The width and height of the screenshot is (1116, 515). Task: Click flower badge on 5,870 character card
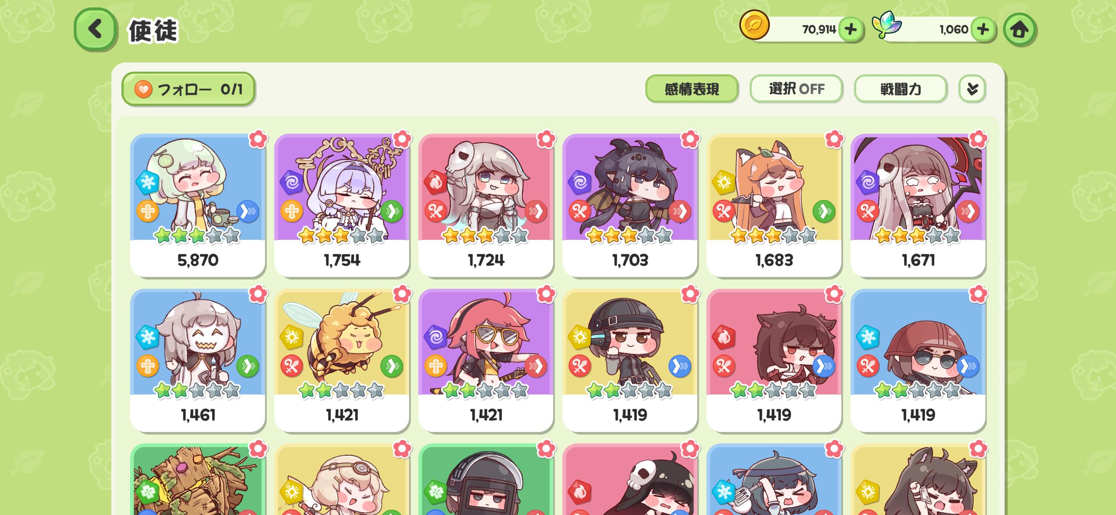coord(258,139)
